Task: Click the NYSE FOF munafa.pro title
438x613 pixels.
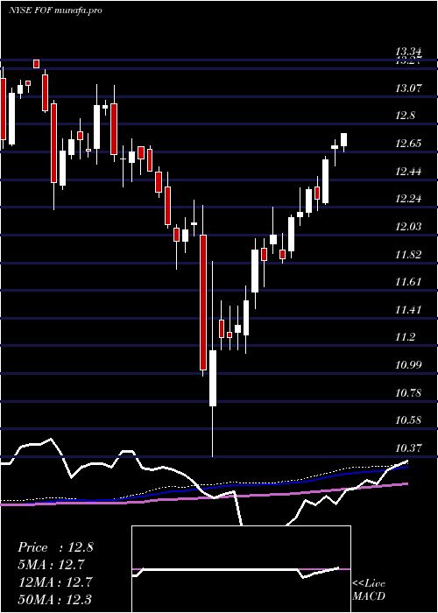Action: pyautogui.click(x=55, y=11)
